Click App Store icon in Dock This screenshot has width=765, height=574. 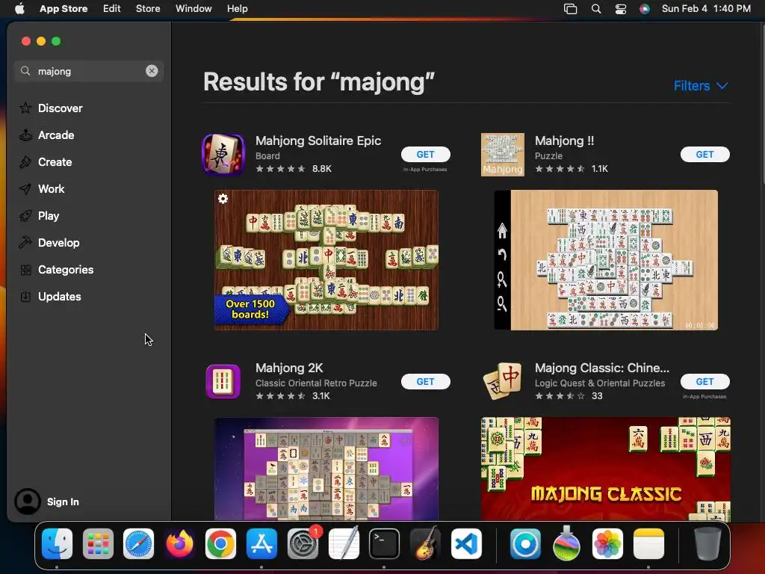261,544
